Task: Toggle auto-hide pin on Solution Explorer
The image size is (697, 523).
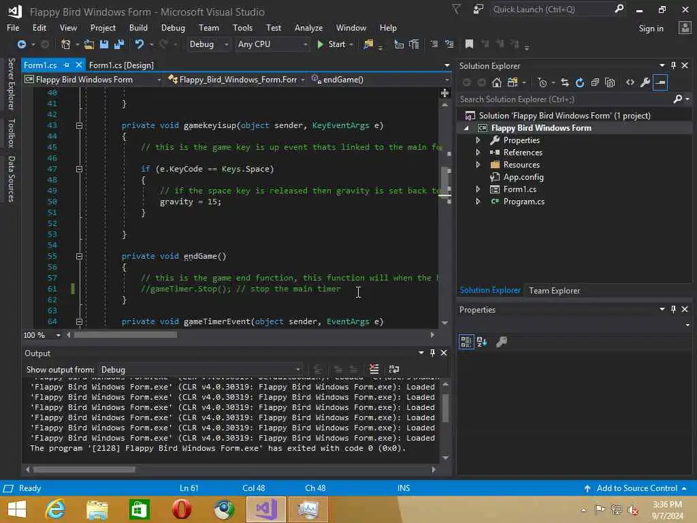Action: (673, 65)
